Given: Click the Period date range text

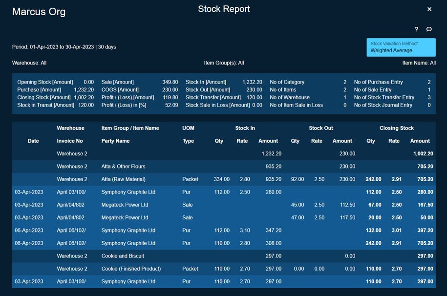Looking at the screenshot, I should pos(64,47).
